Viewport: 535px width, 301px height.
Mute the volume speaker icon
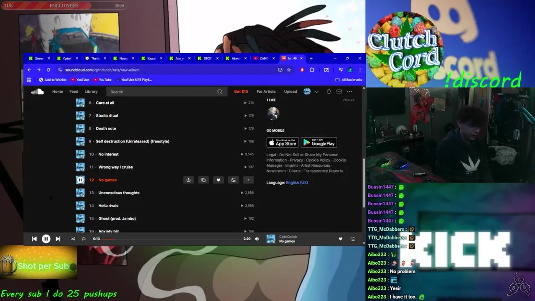click(257, 239)
